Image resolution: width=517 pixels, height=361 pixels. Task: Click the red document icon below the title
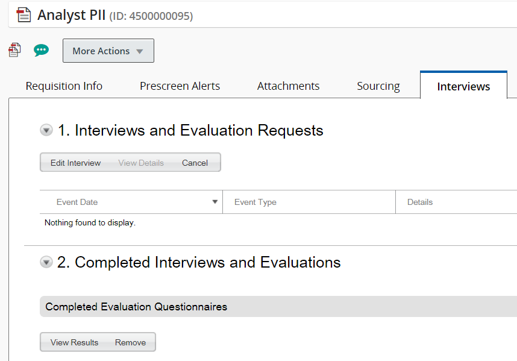[14, 51]
